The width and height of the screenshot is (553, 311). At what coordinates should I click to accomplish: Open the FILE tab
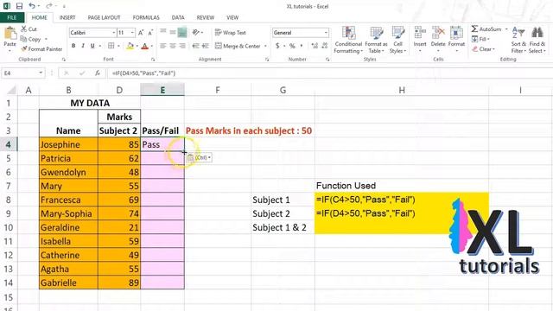[12, 17]
